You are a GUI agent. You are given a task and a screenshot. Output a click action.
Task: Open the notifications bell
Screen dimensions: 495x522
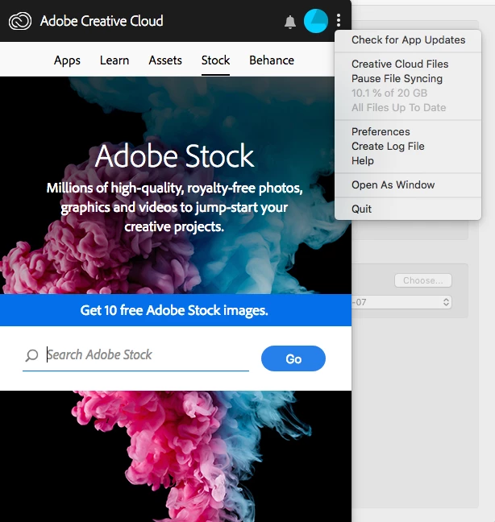coord(290,22)
